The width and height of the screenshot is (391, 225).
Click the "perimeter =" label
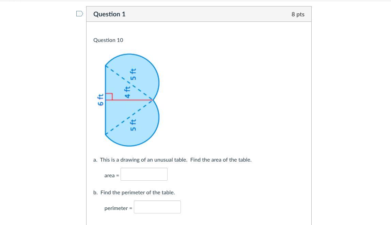tap(118, 208)
